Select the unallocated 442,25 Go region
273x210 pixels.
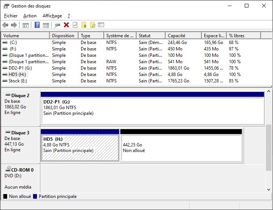(181, 148)
